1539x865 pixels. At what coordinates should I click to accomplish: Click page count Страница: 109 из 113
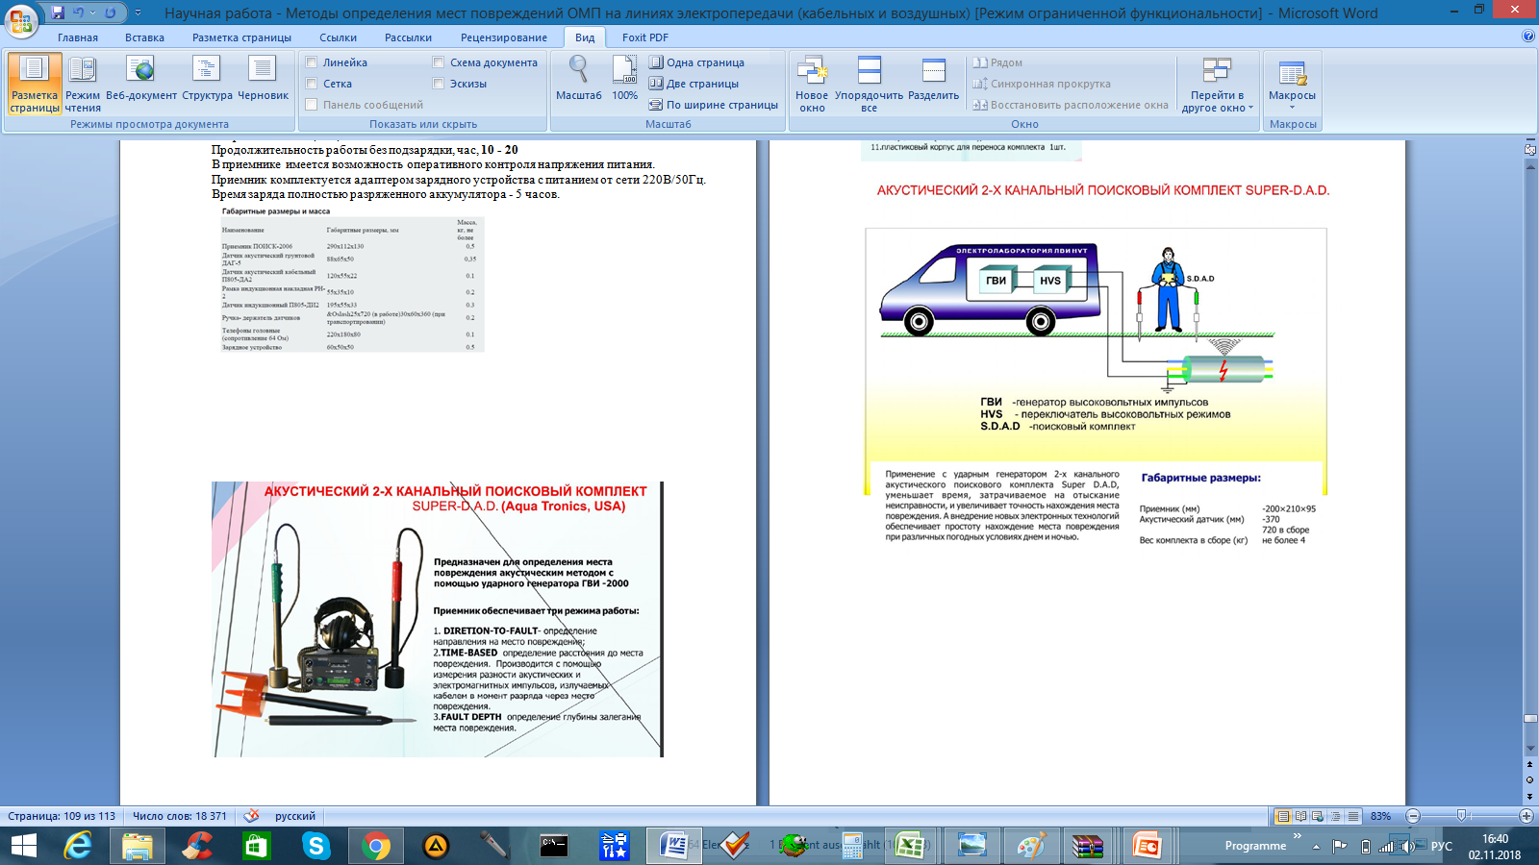click(x=62, y=816)
